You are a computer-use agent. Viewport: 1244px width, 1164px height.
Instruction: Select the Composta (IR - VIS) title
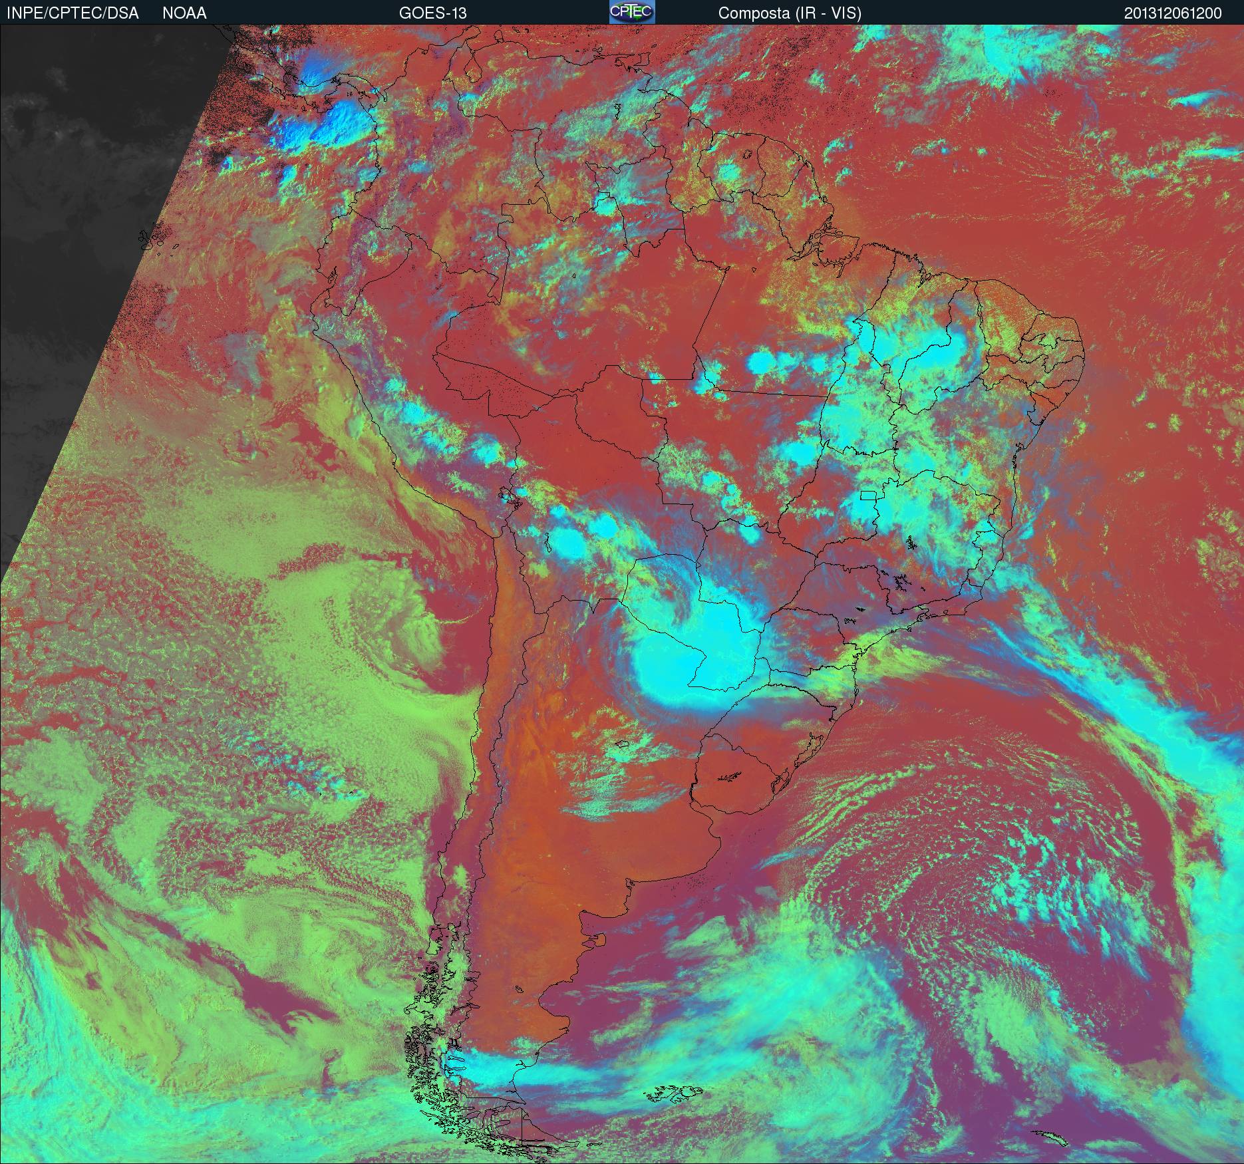tap(790, 13)
